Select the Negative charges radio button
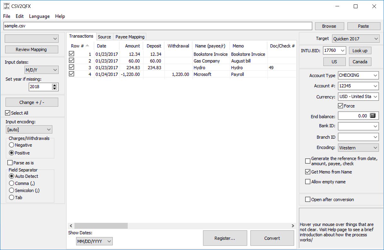The height and width of the screenshot is (250, 384). pos(12,145)
